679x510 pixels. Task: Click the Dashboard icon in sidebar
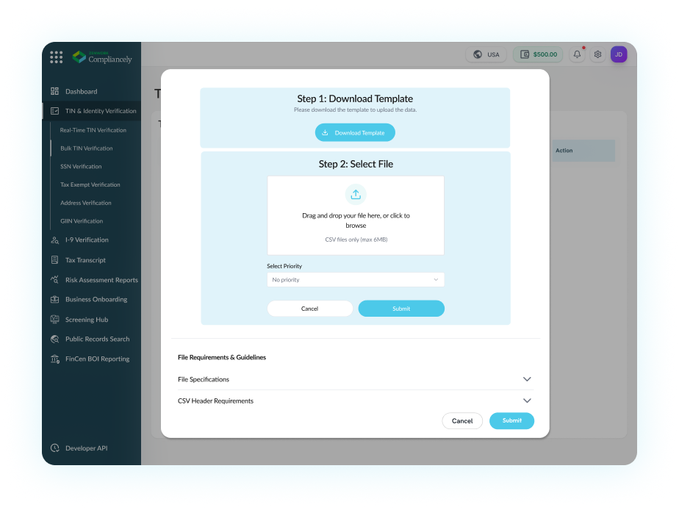(x=55, y=91)
